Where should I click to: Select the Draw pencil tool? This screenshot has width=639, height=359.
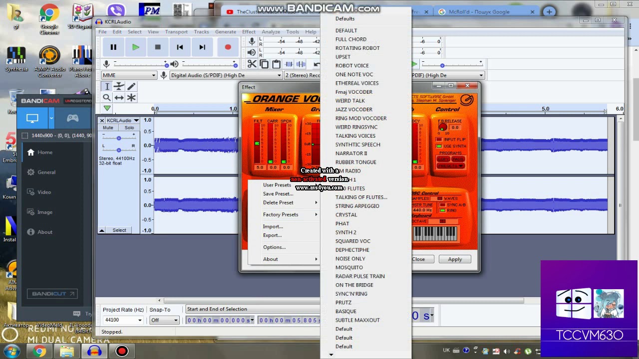click(x=131, y=86)
